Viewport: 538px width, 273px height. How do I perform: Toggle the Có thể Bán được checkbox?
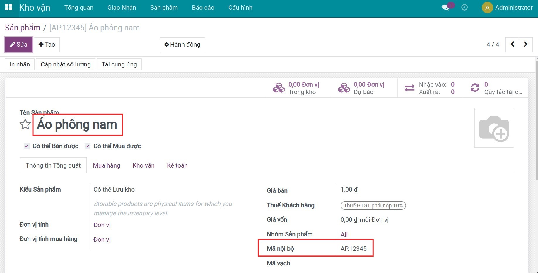(27, 146)
